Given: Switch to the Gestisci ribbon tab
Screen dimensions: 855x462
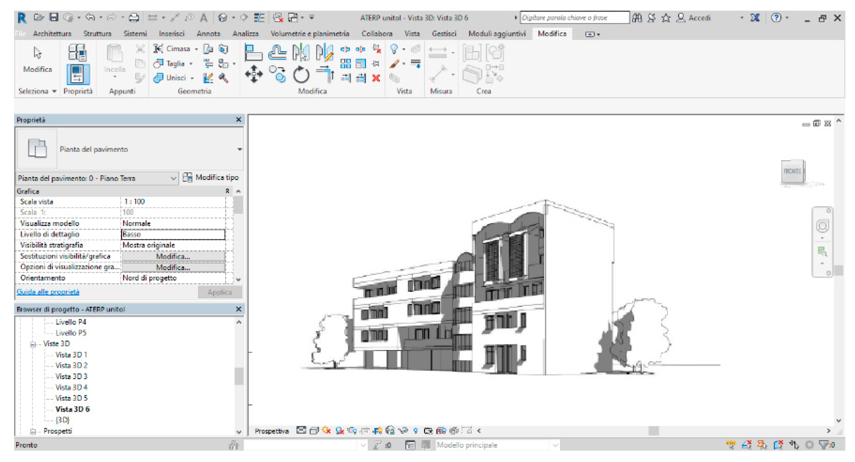Looking at the screenshot, I should [444, 34].
